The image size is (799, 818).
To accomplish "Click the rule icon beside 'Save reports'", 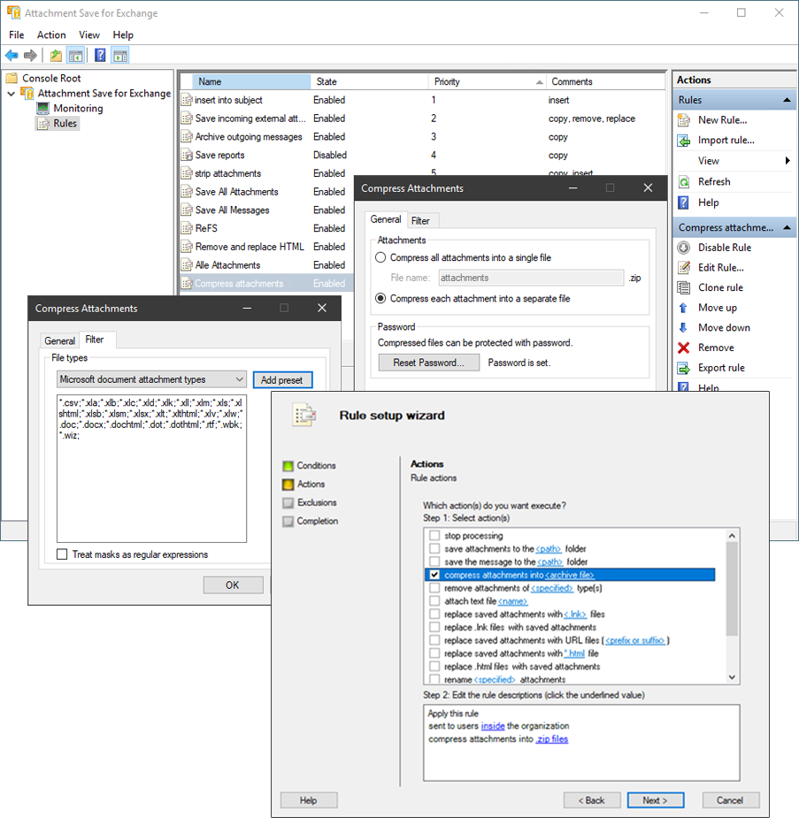I will [x=187, y=155].
